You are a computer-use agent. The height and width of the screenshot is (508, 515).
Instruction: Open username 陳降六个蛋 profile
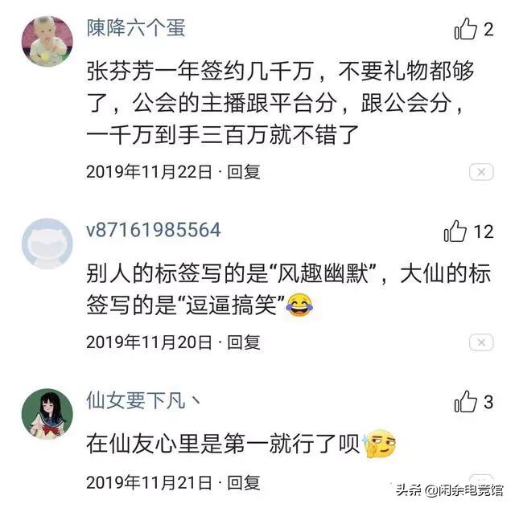136,27
